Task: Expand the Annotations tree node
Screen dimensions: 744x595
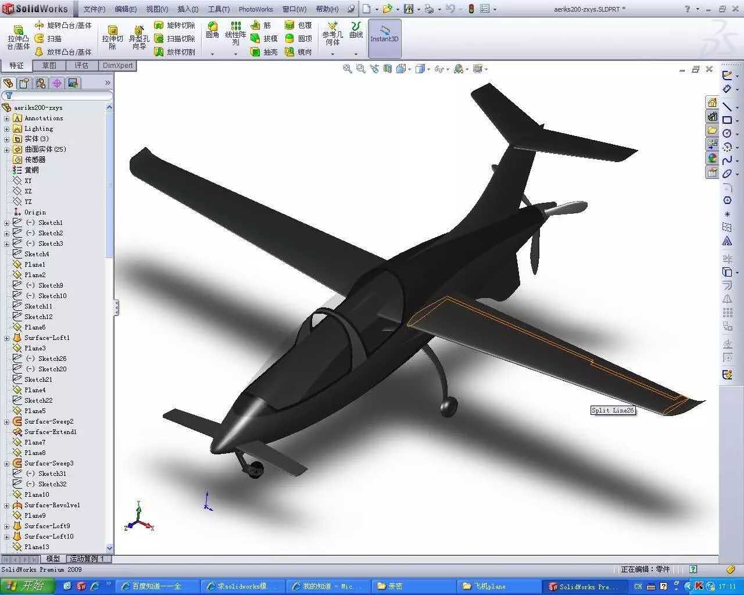Action: [7, 119]
